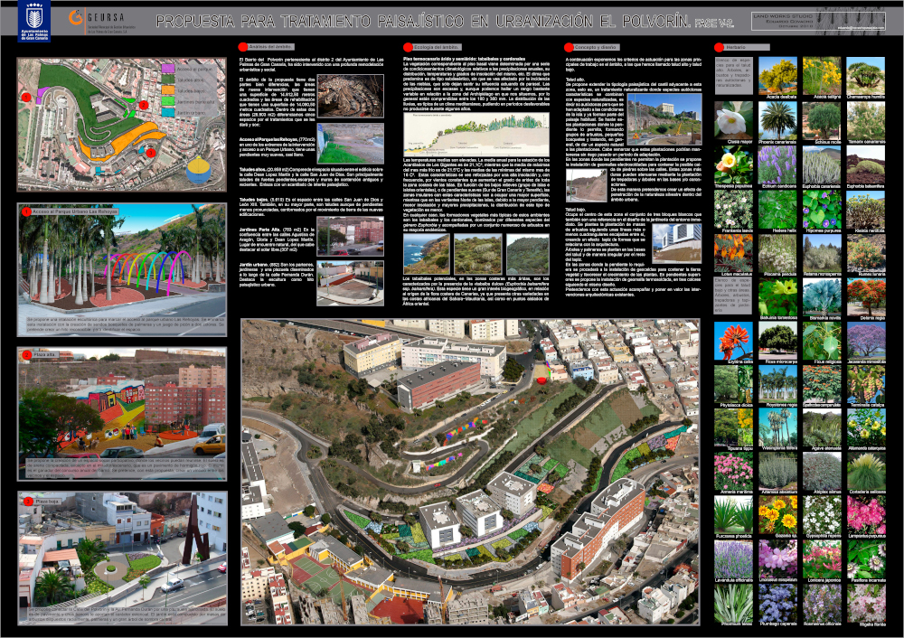Select the Cortaderia selloana pampas grass thumbnail
The height and width of the screenshot is (638, 904).
[866, 472]
